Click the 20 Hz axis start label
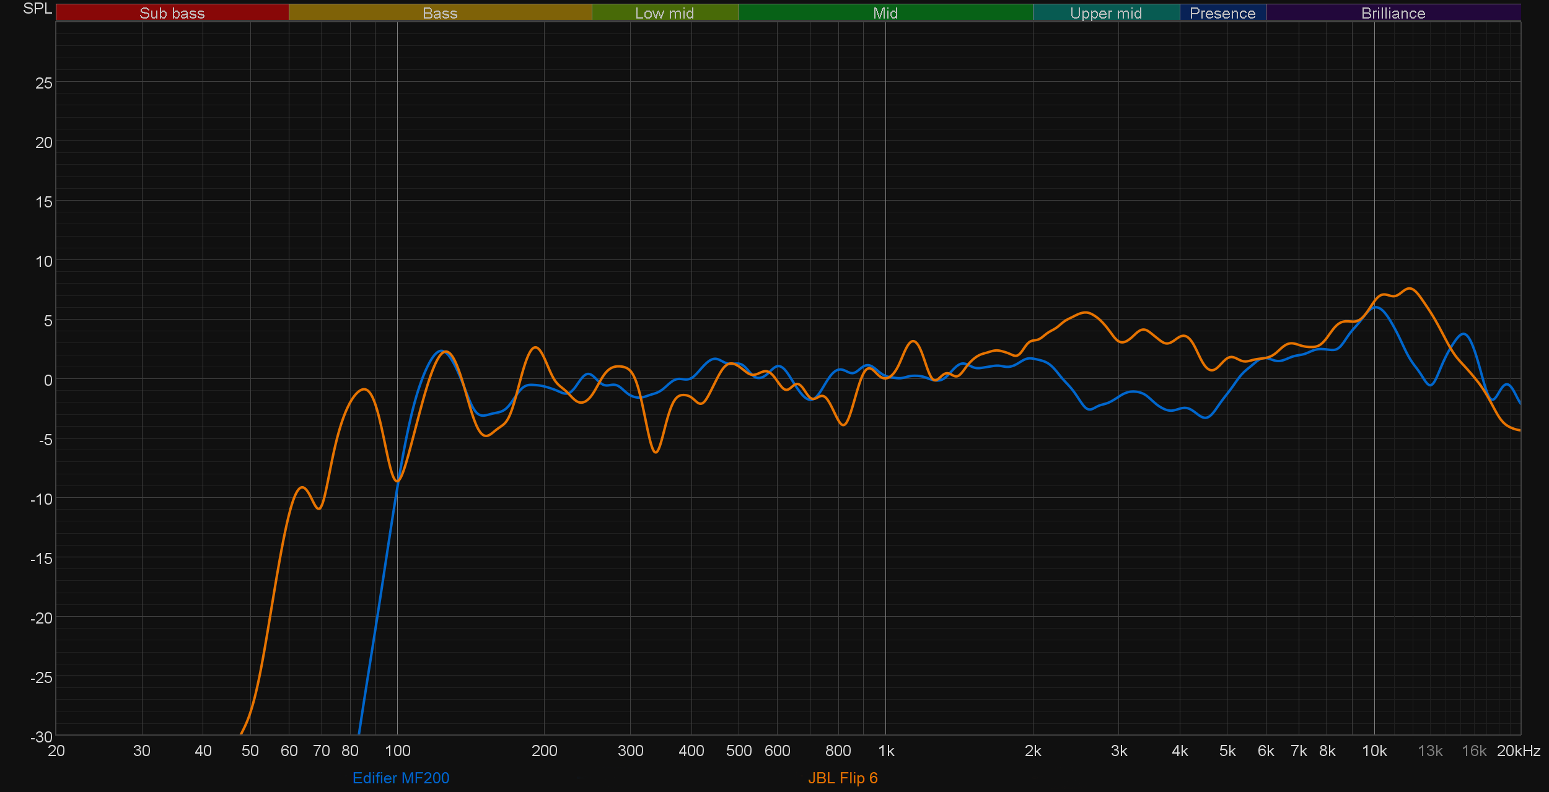The image size is (1549, 792). pyautogui.click(x=56, y=751)
